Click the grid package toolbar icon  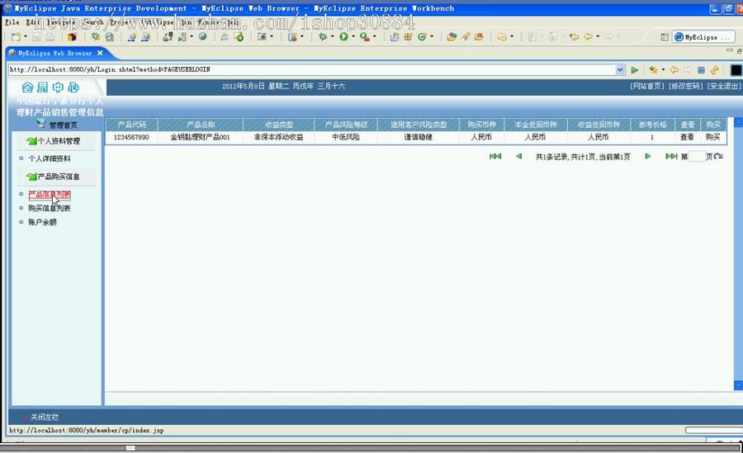pyautogui.click(x=408, y=36)
